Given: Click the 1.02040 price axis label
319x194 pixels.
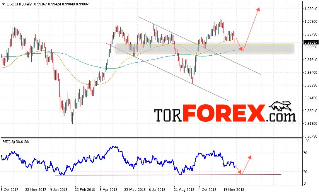Looking at the screenshot, I should (x=311, y=9).
